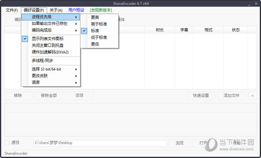Image resolution: width=261 pixels, height=158 pixels.
Task: Click the 格式 column header
Action: 208,30
